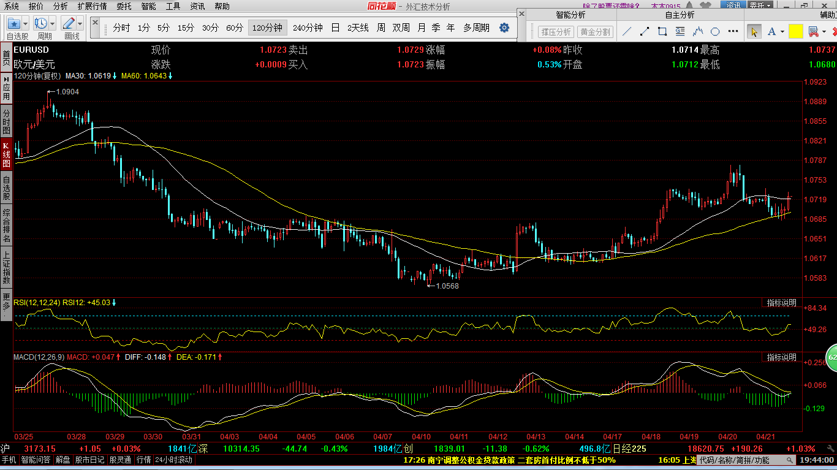
Task: Toggle the 分时 chart view
Action: point(121,28)
